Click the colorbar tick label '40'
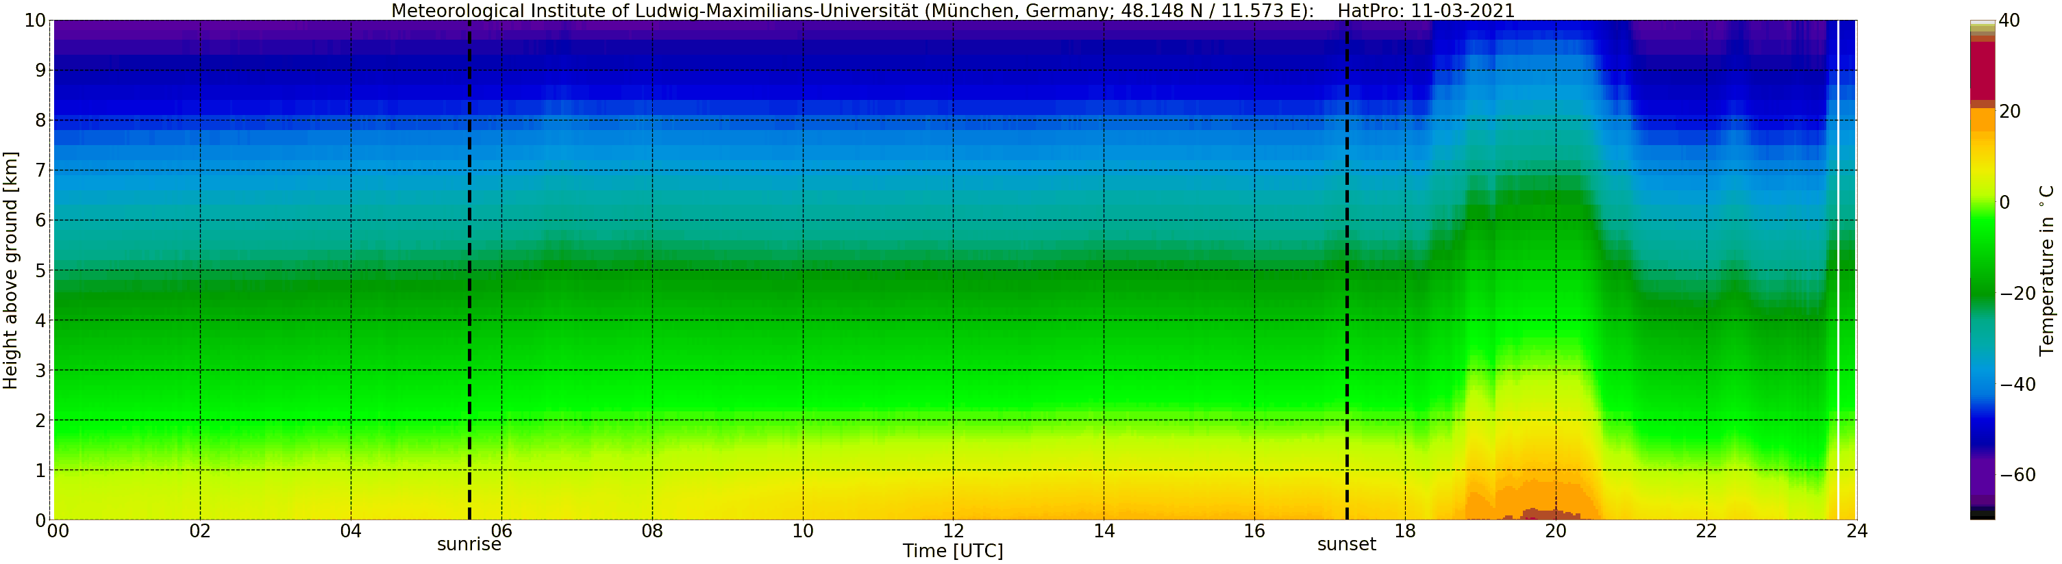The width and height of the screenshot is (2062, 564). (x=2009, y=21)
